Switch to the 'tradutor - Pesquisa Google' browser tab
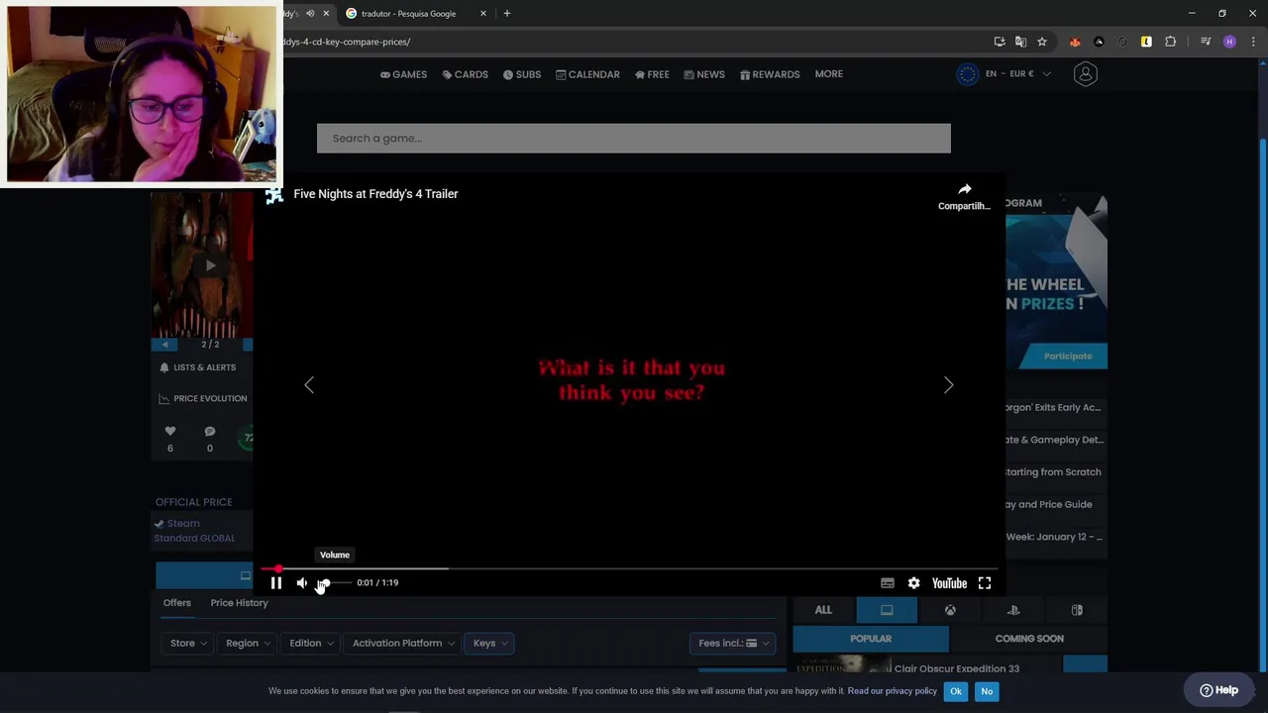This screenshot has height=713, width=1268. (415, 14)
